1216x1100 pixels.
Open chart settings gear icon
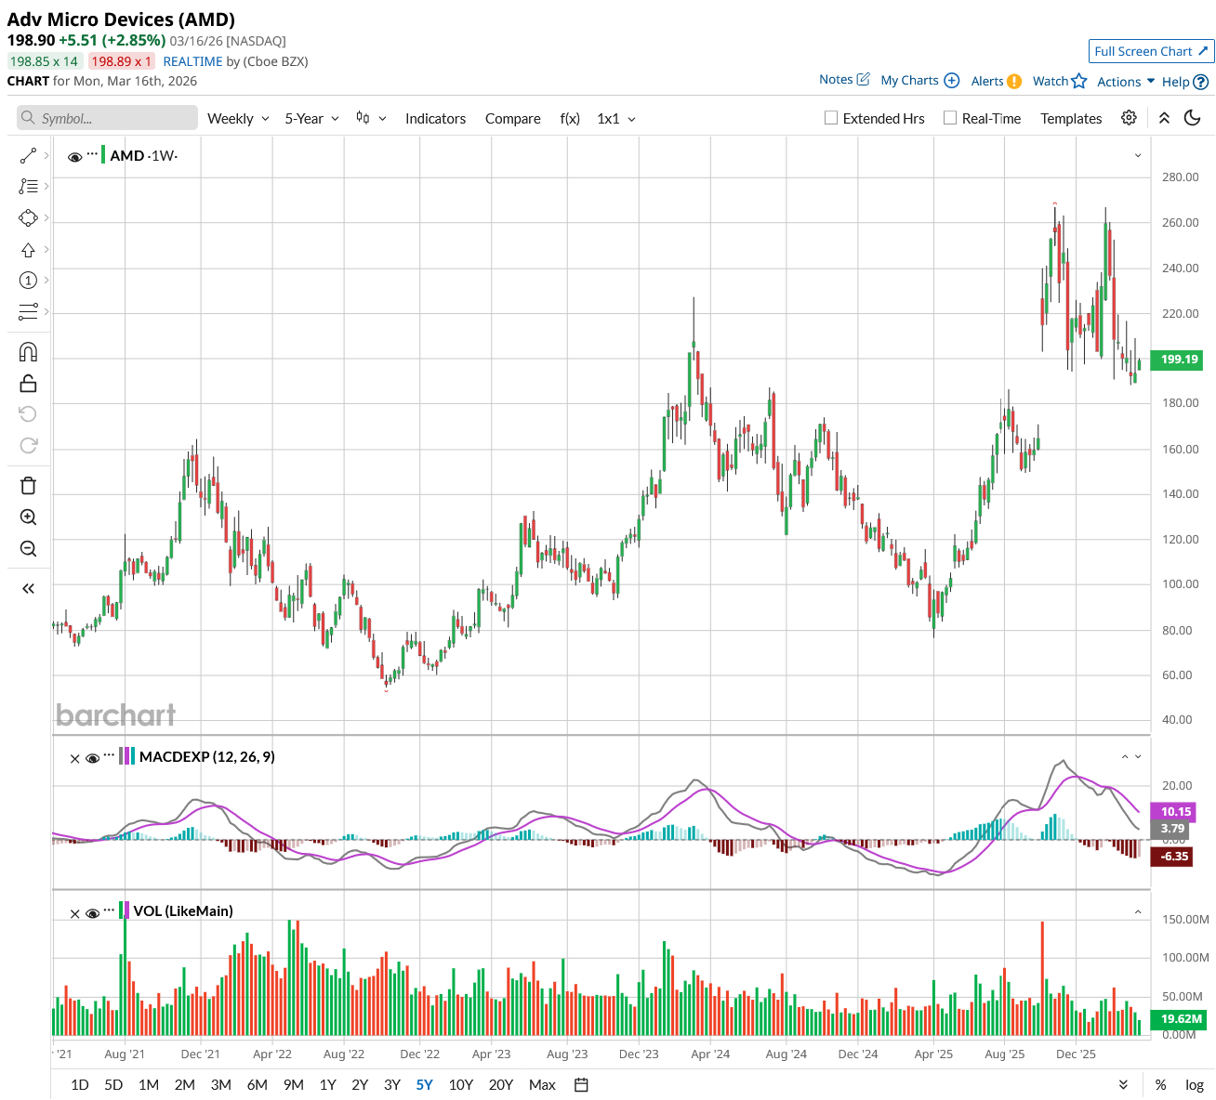(1129, 118)
